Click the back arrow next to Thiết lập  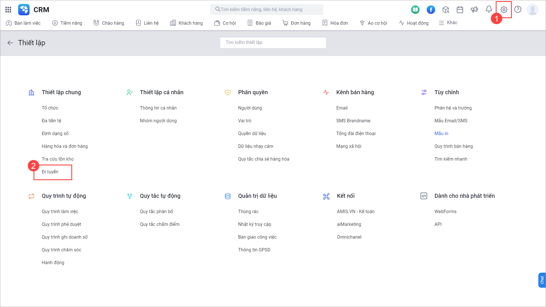(10, 43)
